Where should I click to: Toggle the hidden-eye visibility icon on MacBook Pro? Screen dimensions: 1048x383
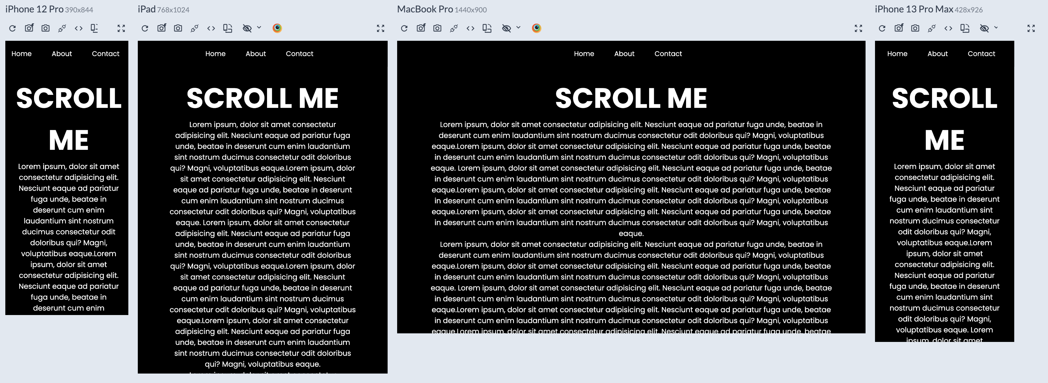point(506,28)
